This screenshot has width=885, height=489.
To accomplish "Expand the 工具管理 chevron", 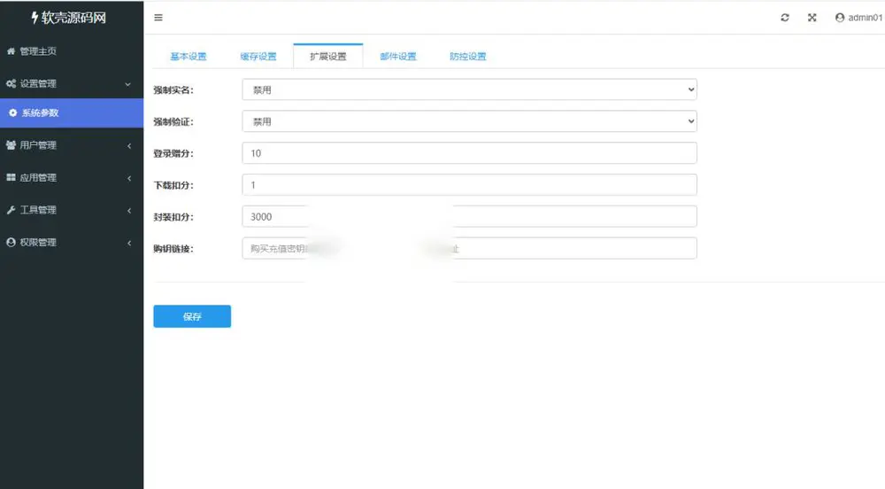I will coord(128,210).
